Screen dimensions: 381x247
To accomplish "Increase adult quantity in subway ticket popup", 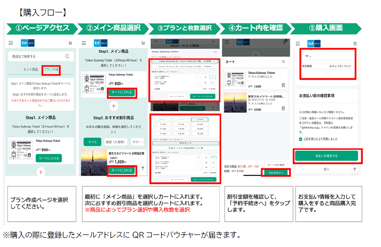I will (x=212, y=77).
